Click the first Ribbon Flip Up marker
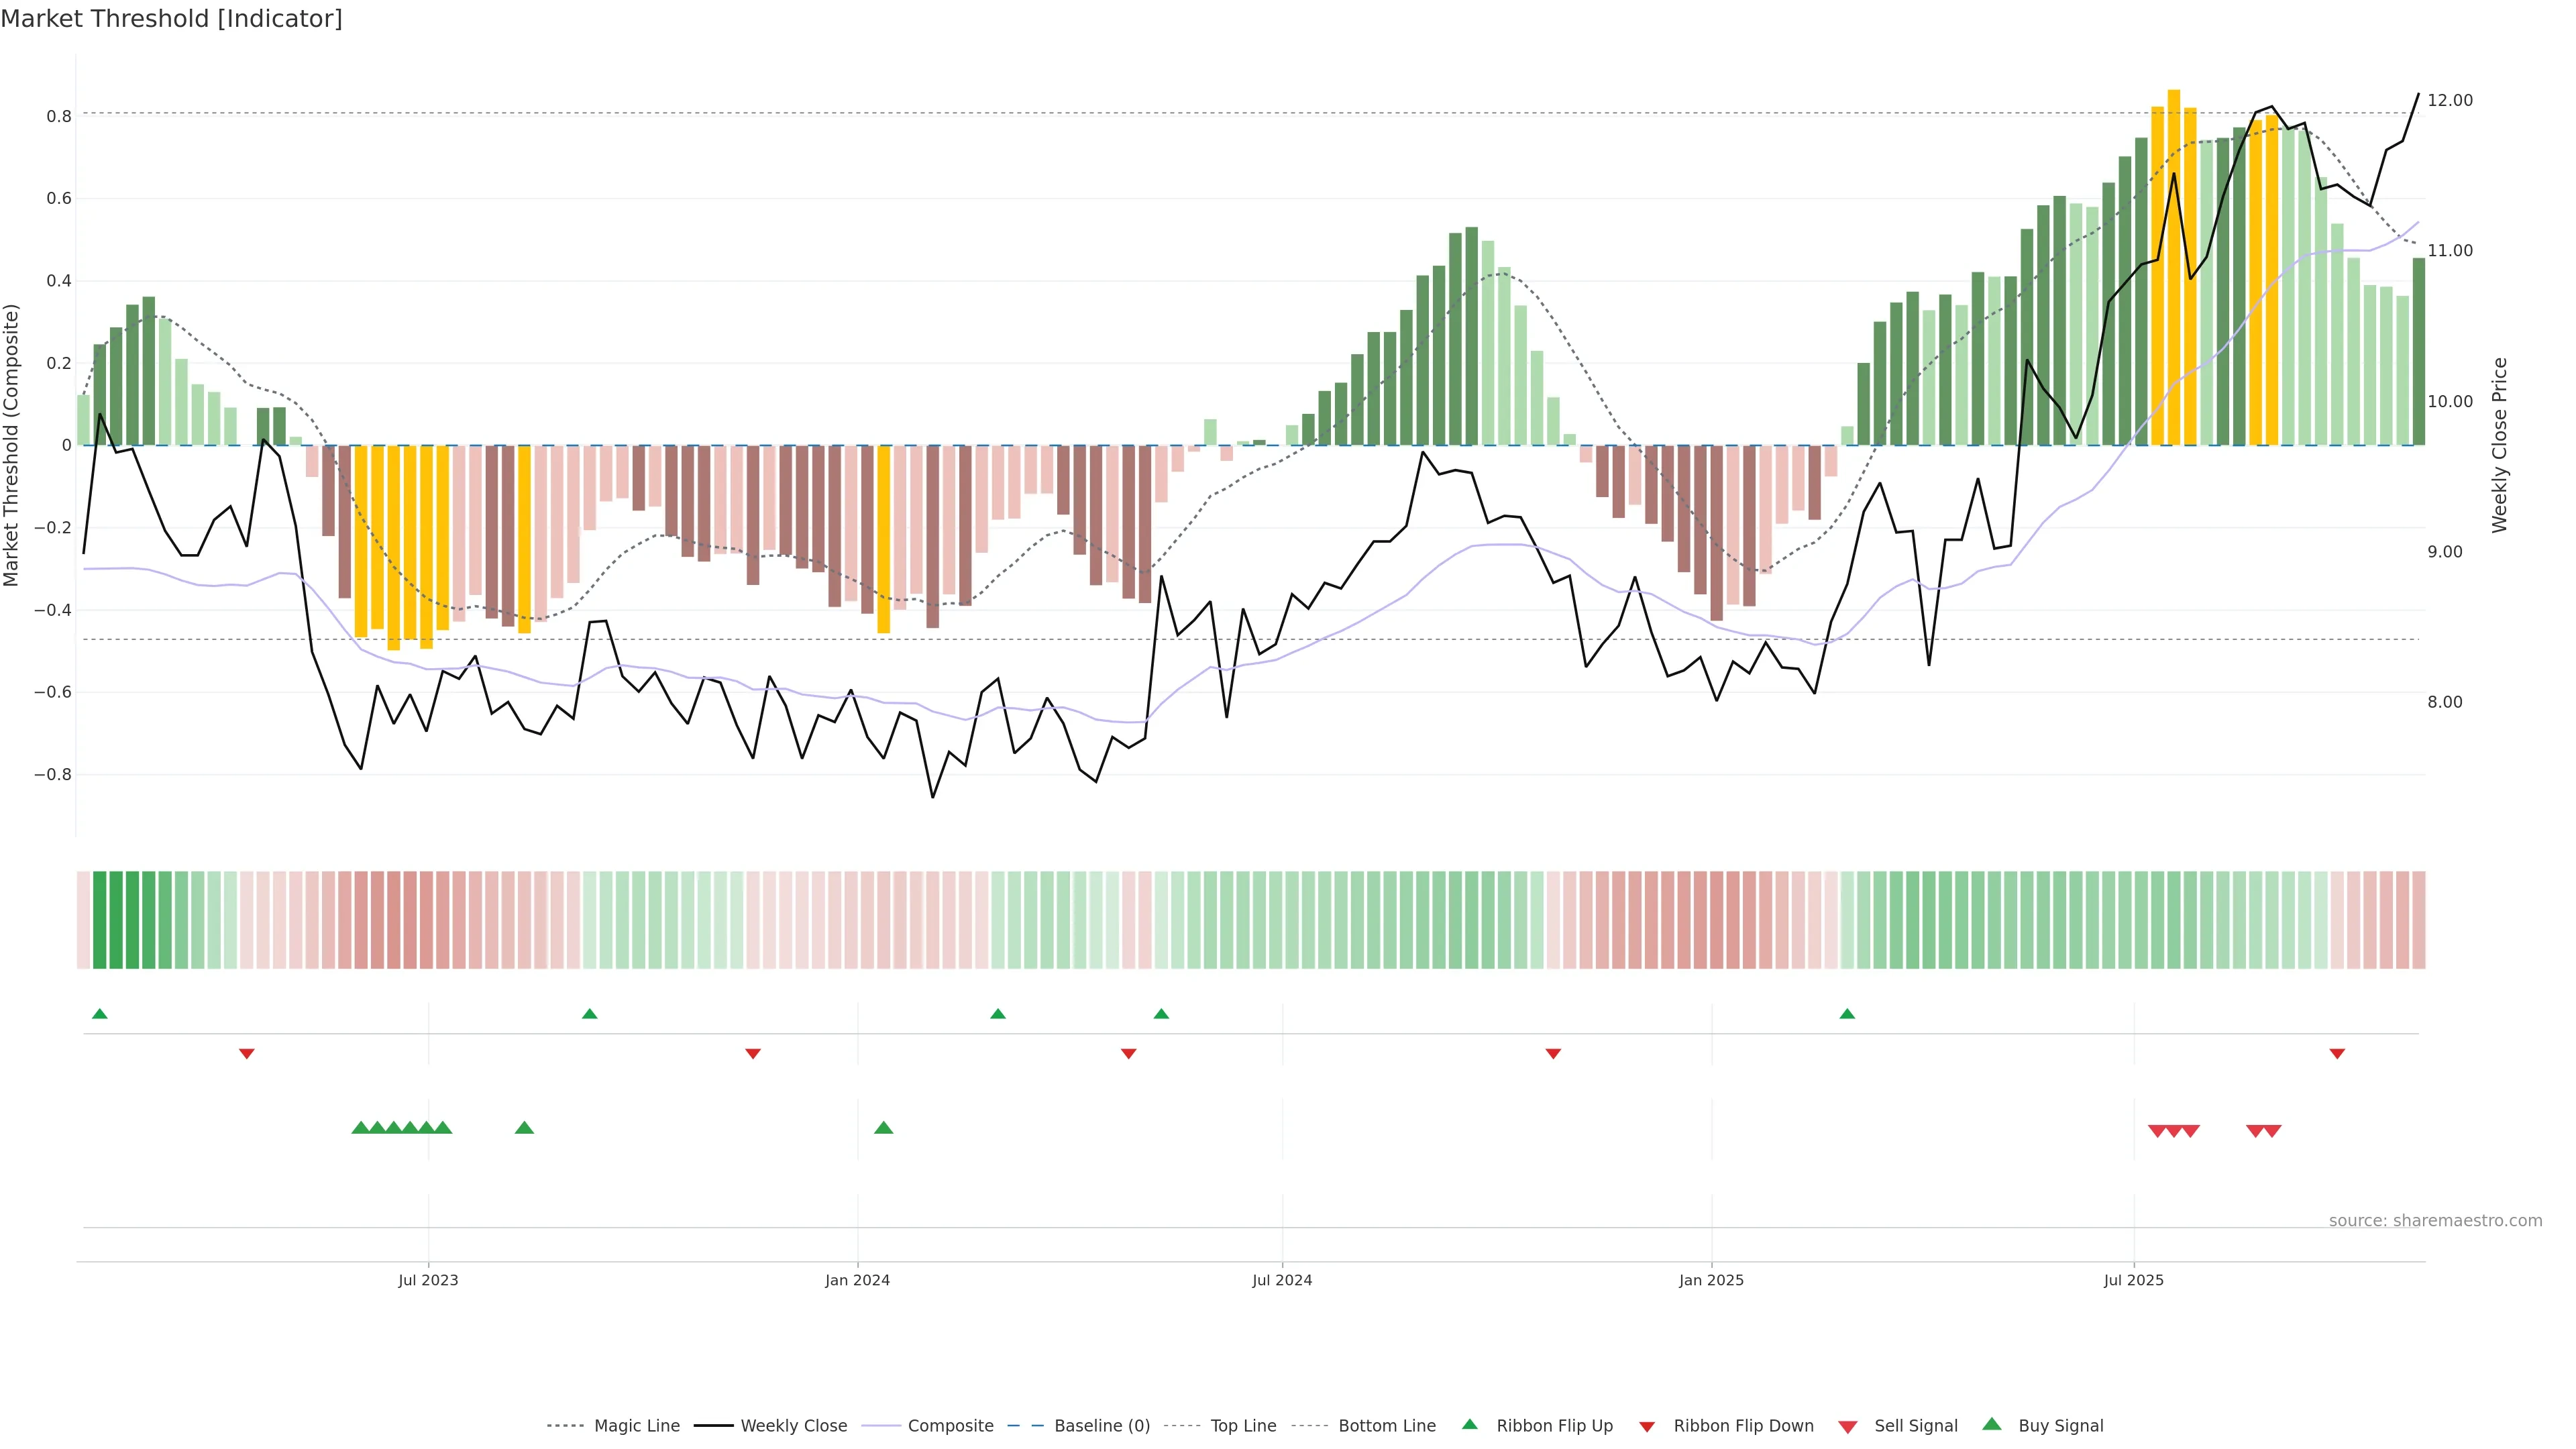Screen dimensions: 2576x1449 click(x=99, y=1014)
